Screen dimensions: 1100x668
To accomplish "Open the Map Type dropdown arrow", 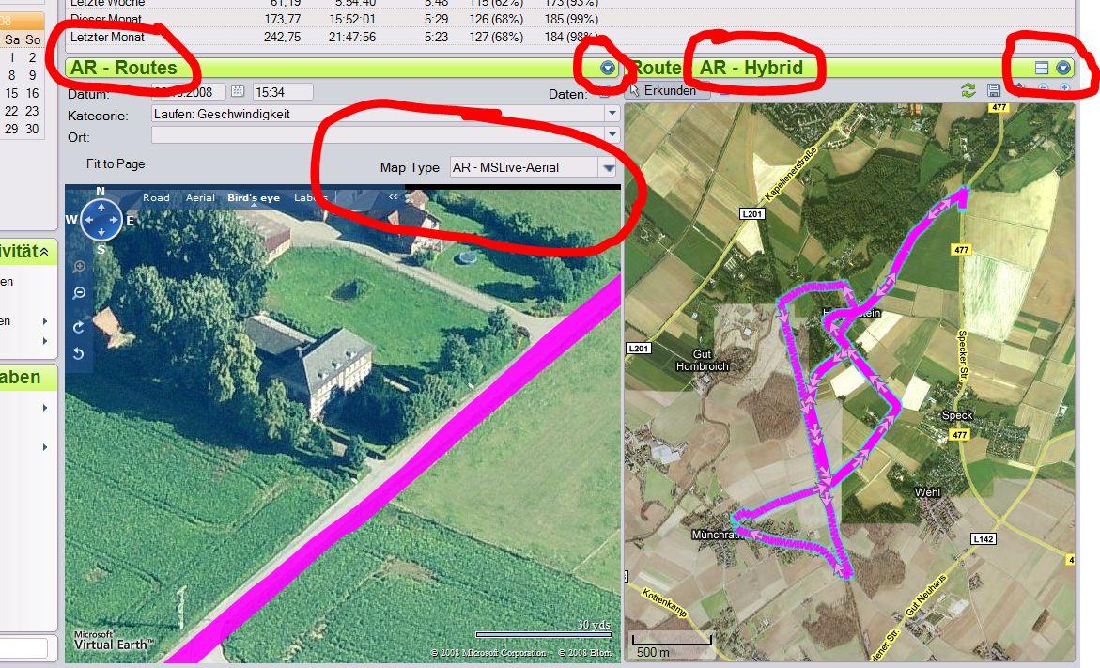I will (608, 167).
